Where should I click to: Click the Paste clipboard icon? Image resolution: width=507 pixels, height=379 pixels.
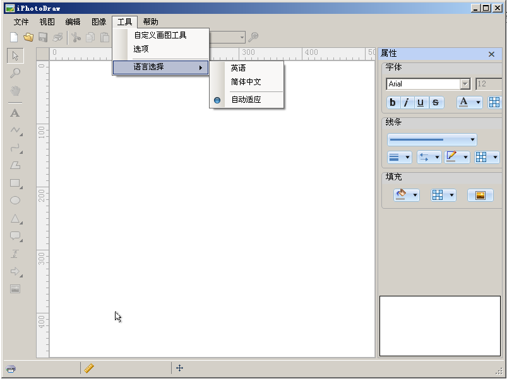[104, 37]
